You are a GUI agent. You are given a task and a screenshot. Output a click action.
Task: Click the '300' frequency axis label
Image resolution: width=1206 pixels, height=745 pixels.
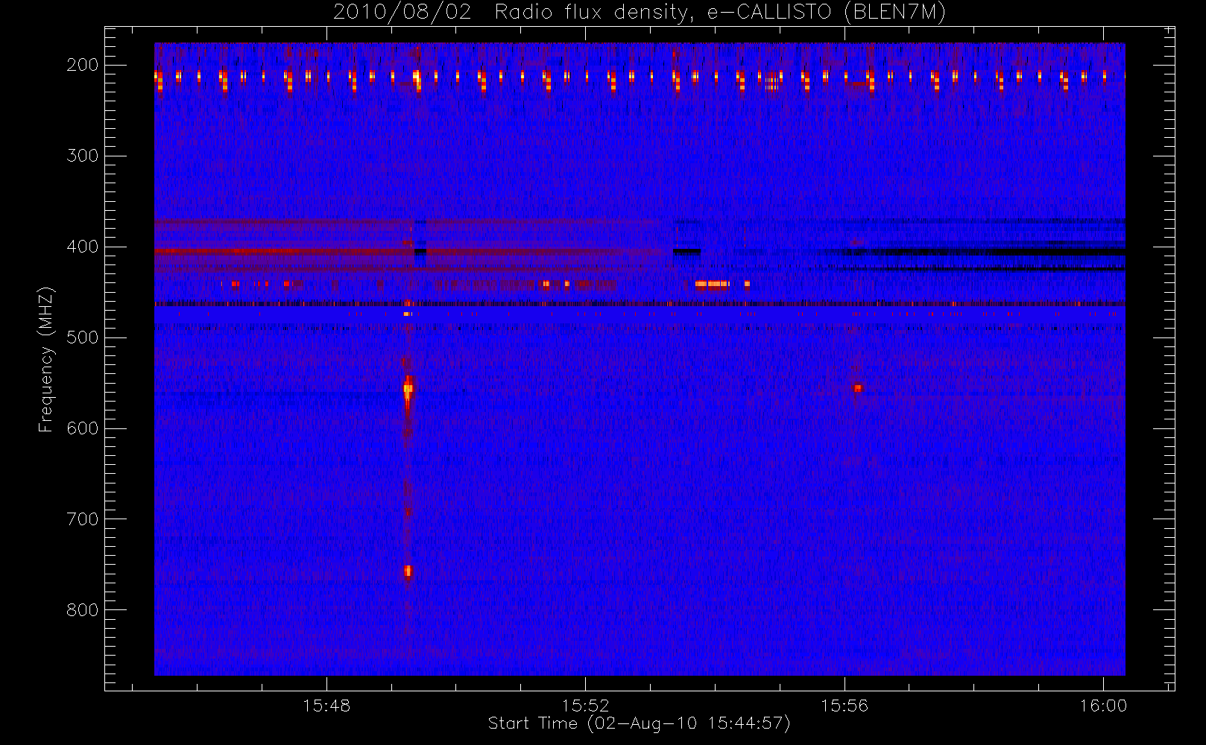coord(82,156)
